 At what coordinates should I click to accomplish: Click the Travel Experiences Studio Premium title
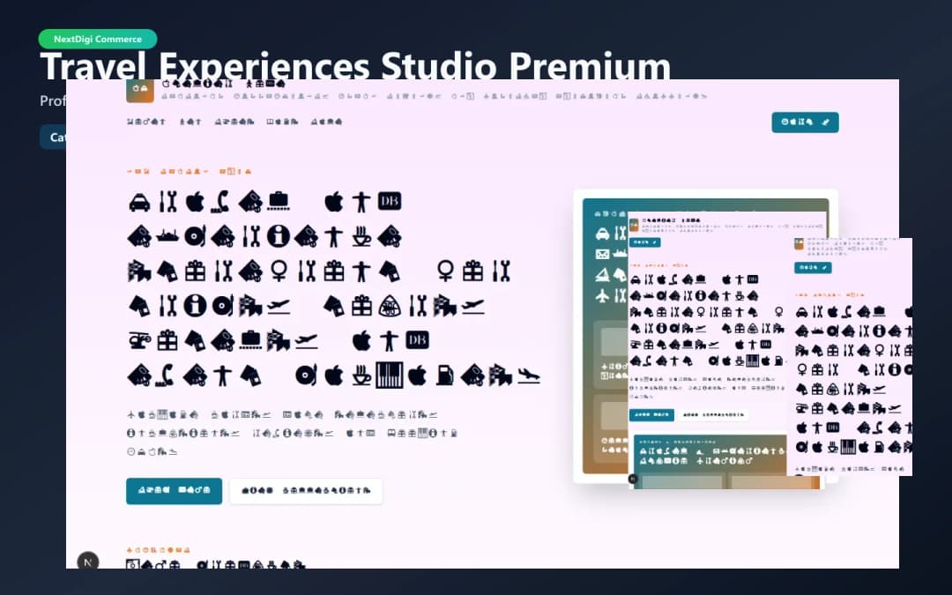pyautogui.click(x=355, y=65)
